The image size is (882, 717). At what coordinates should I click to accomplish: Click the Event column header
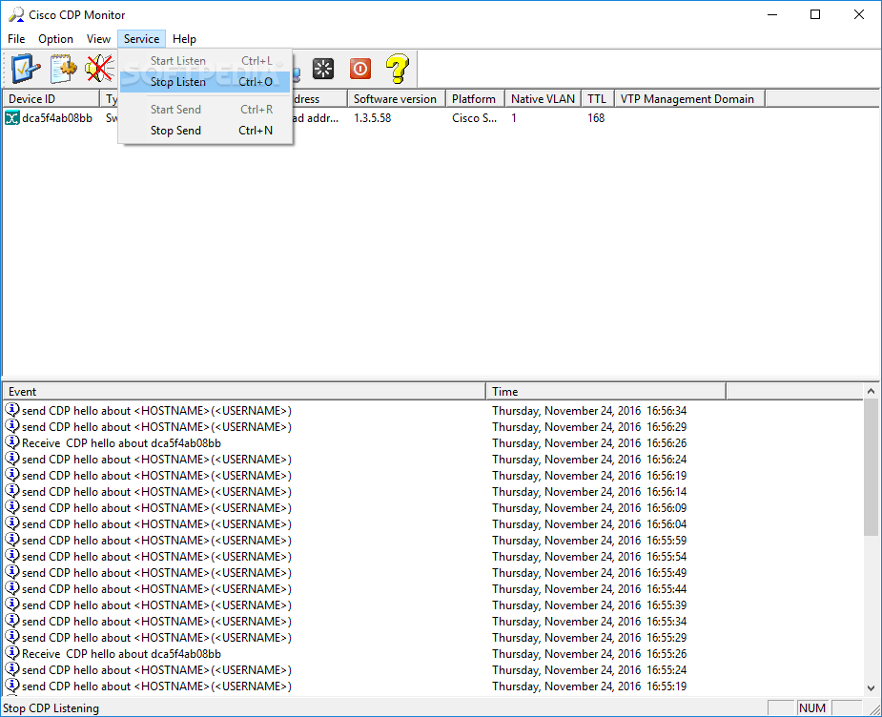pyautogui.click(x=244, y=392)
